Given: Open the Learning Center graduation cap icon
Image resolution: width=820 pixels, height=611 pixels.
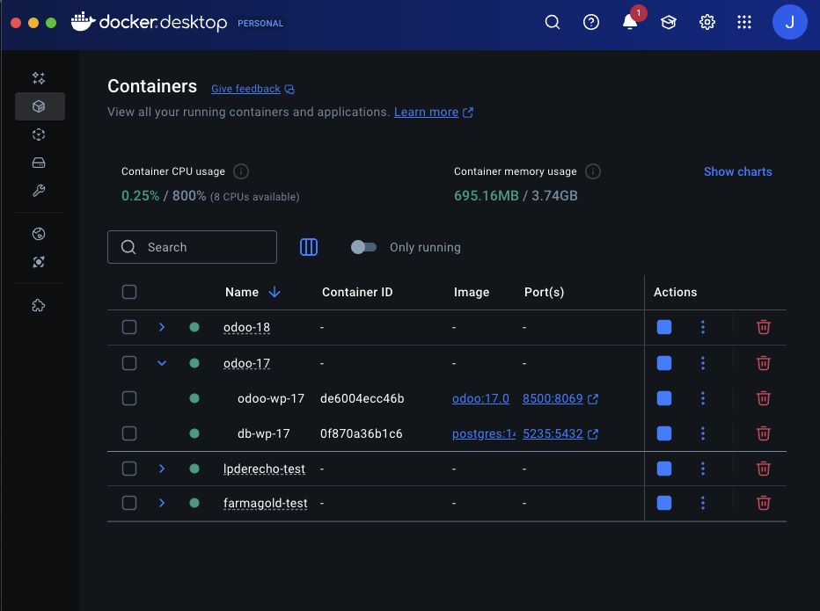Looking at the screenshot, I should (669, 22).
